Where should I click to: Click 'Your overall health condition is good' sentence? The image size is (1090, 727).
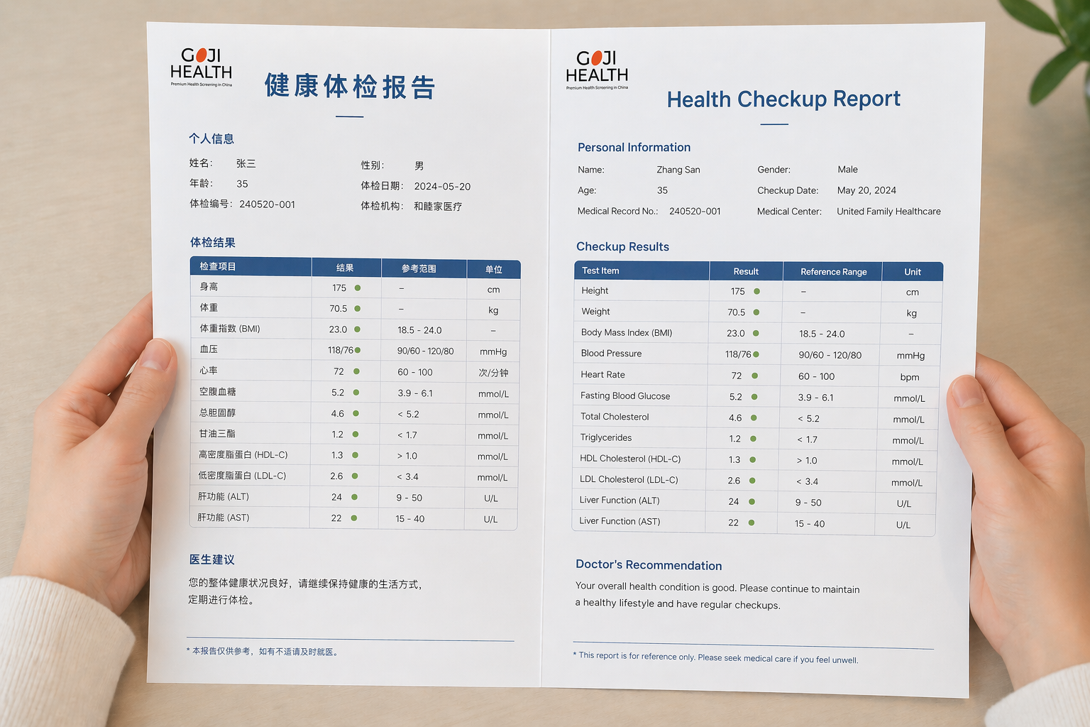click(656, 587)
